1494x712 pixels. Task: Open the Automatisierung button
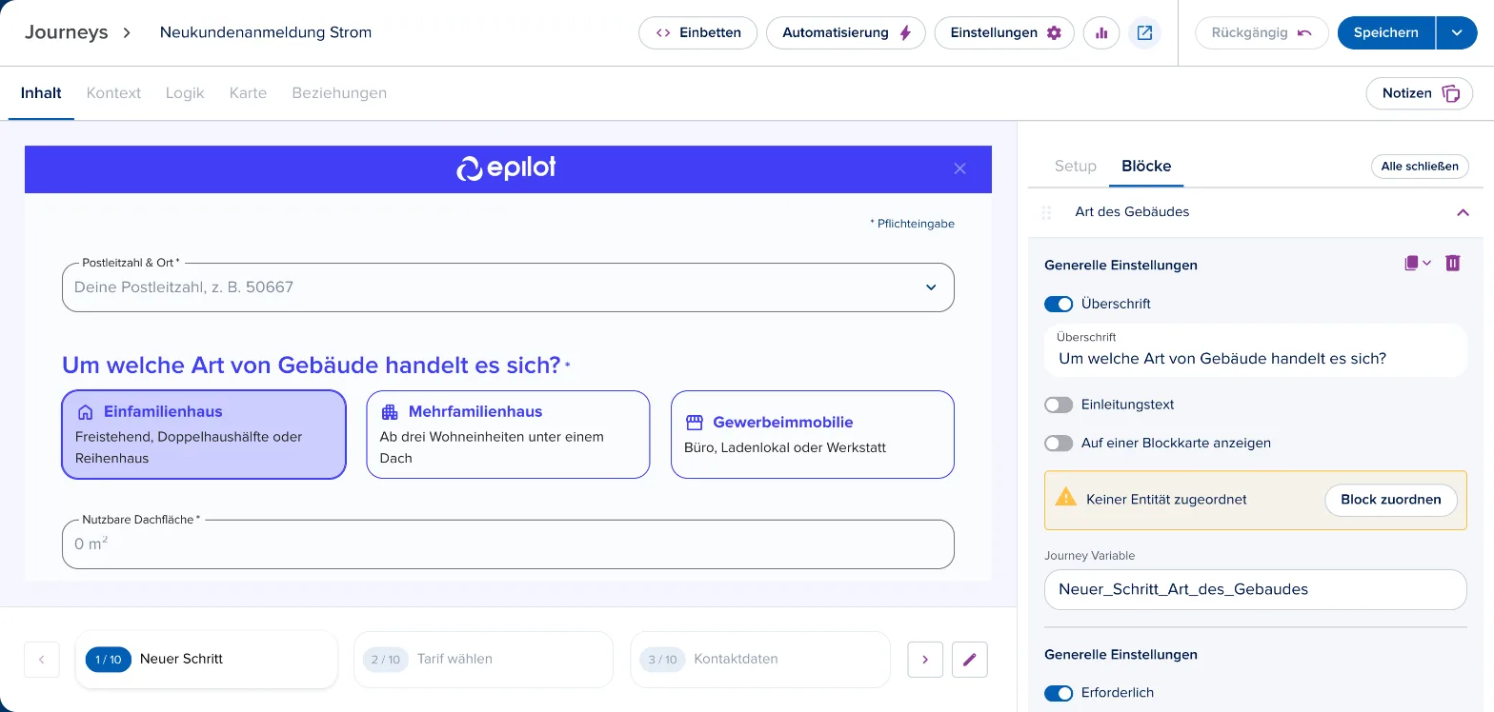click(846, 32)
